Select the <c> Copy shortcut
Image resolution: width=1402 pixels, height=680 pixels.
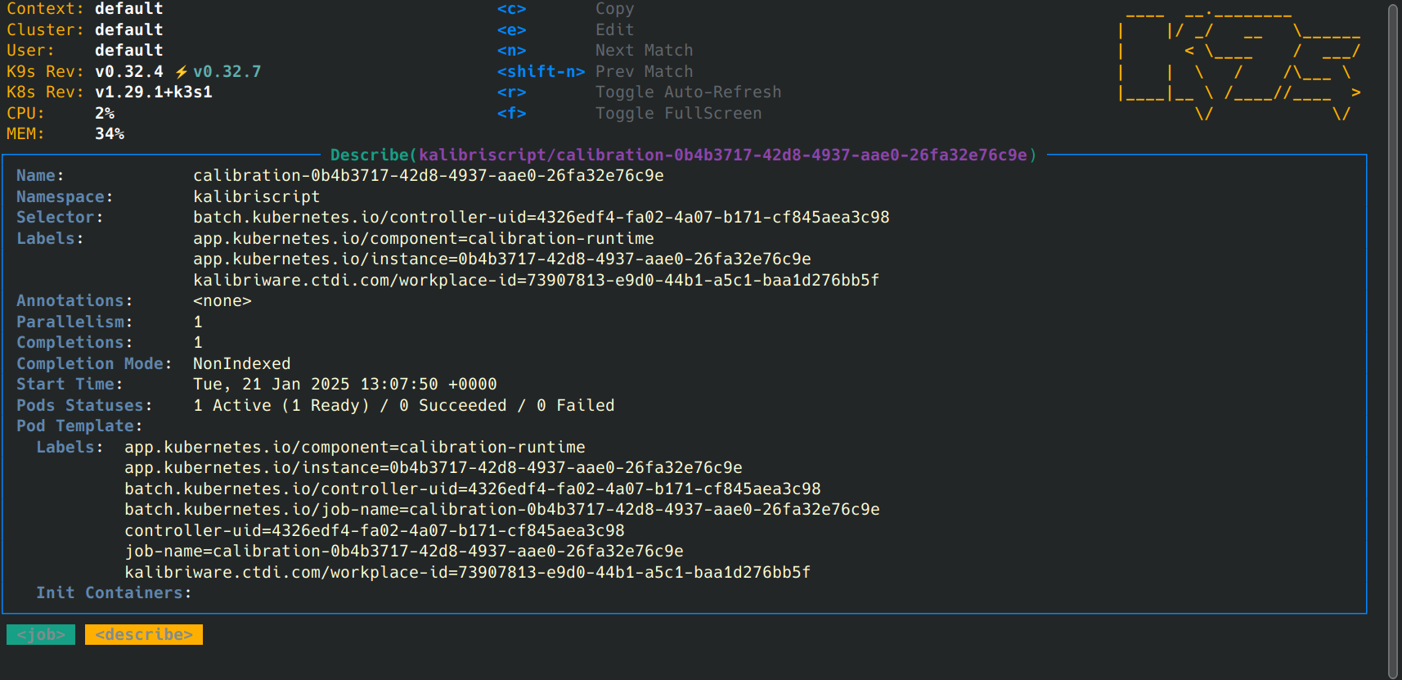pos(565,9)
